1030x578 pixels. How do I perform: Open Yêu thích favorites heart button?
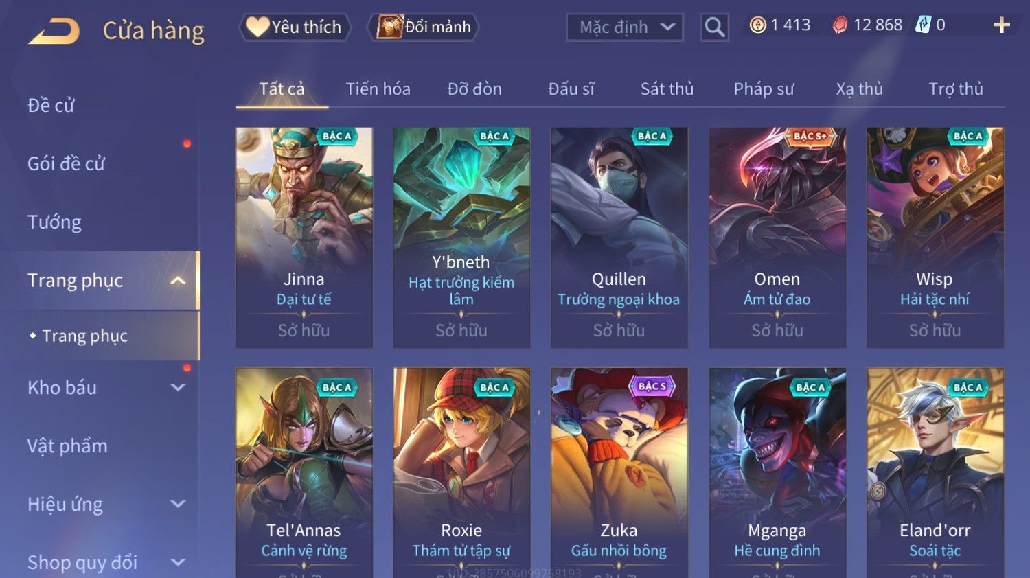coord(295,27)
